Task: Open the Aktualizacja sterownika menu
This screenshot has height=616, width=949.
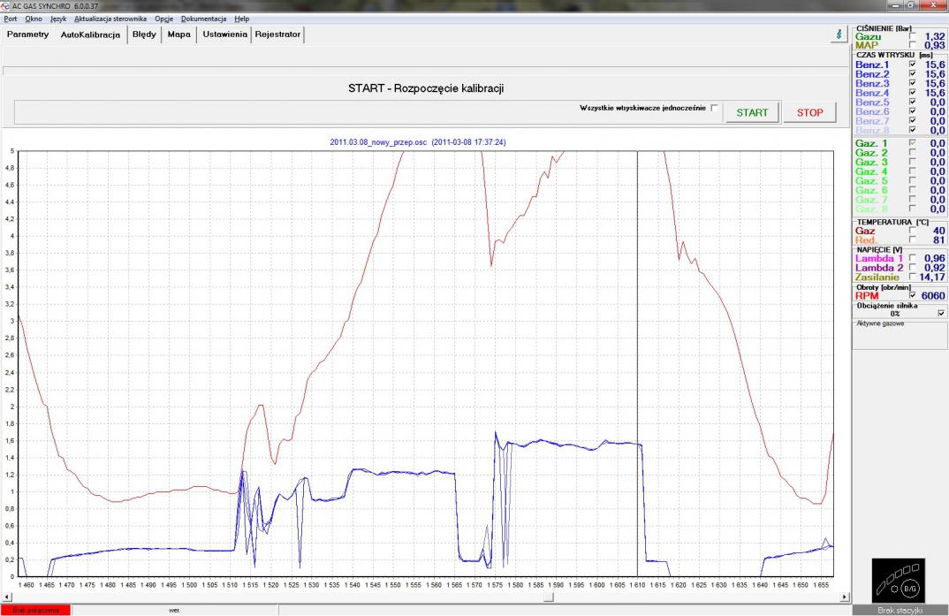Action: point(110,19)
